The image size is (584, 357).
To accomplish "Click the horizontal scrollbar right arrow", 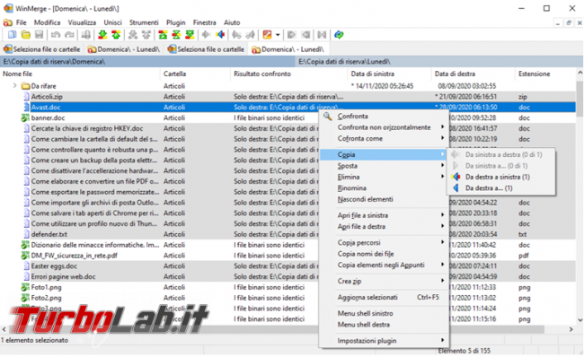I will pyautogui.click(x=571, y=329).
